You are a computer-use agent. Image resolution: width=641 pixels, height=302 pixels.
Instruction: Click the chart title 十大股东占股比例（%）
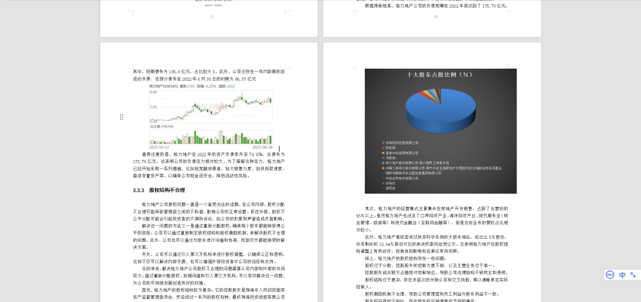point(439,74)
